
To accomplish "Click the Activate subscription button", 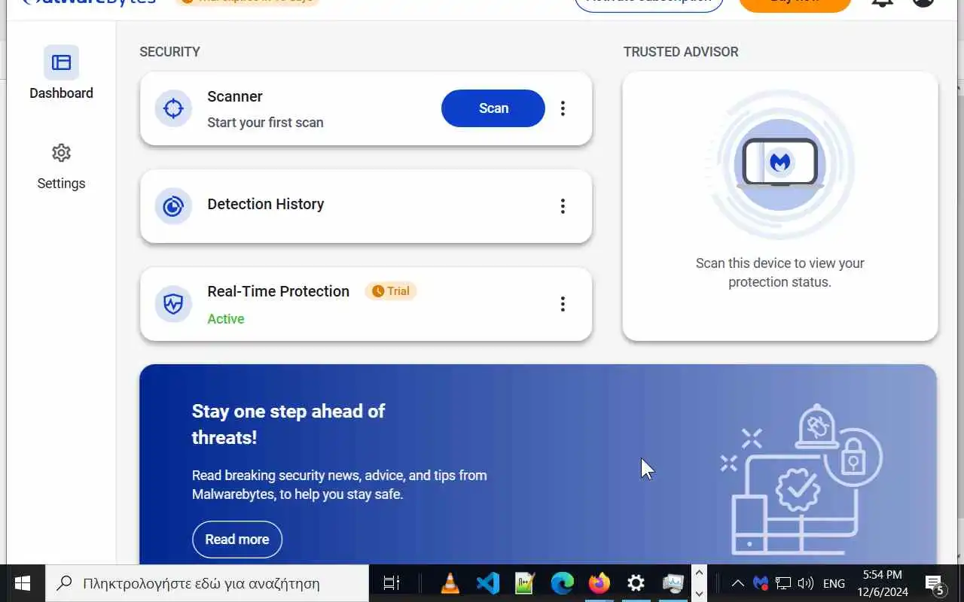I will [x=648, y=4].
